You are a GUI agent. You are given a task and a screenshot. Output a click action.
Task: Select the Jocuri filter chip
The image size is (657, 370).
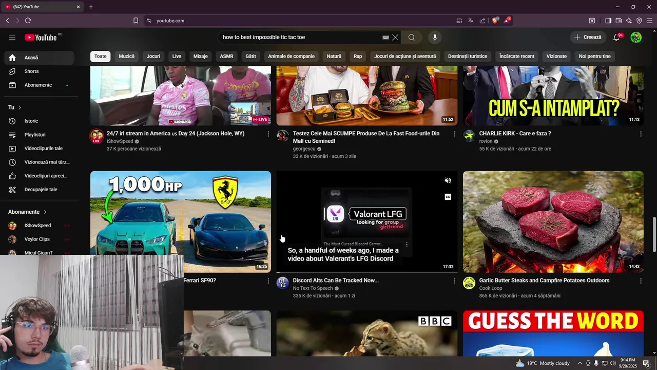coord(153,56)
